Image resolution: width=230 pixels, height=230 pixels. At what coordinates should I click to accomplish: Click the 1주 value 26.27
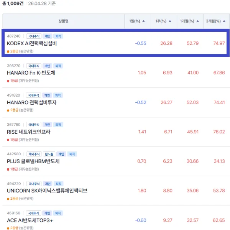point(166,102)
